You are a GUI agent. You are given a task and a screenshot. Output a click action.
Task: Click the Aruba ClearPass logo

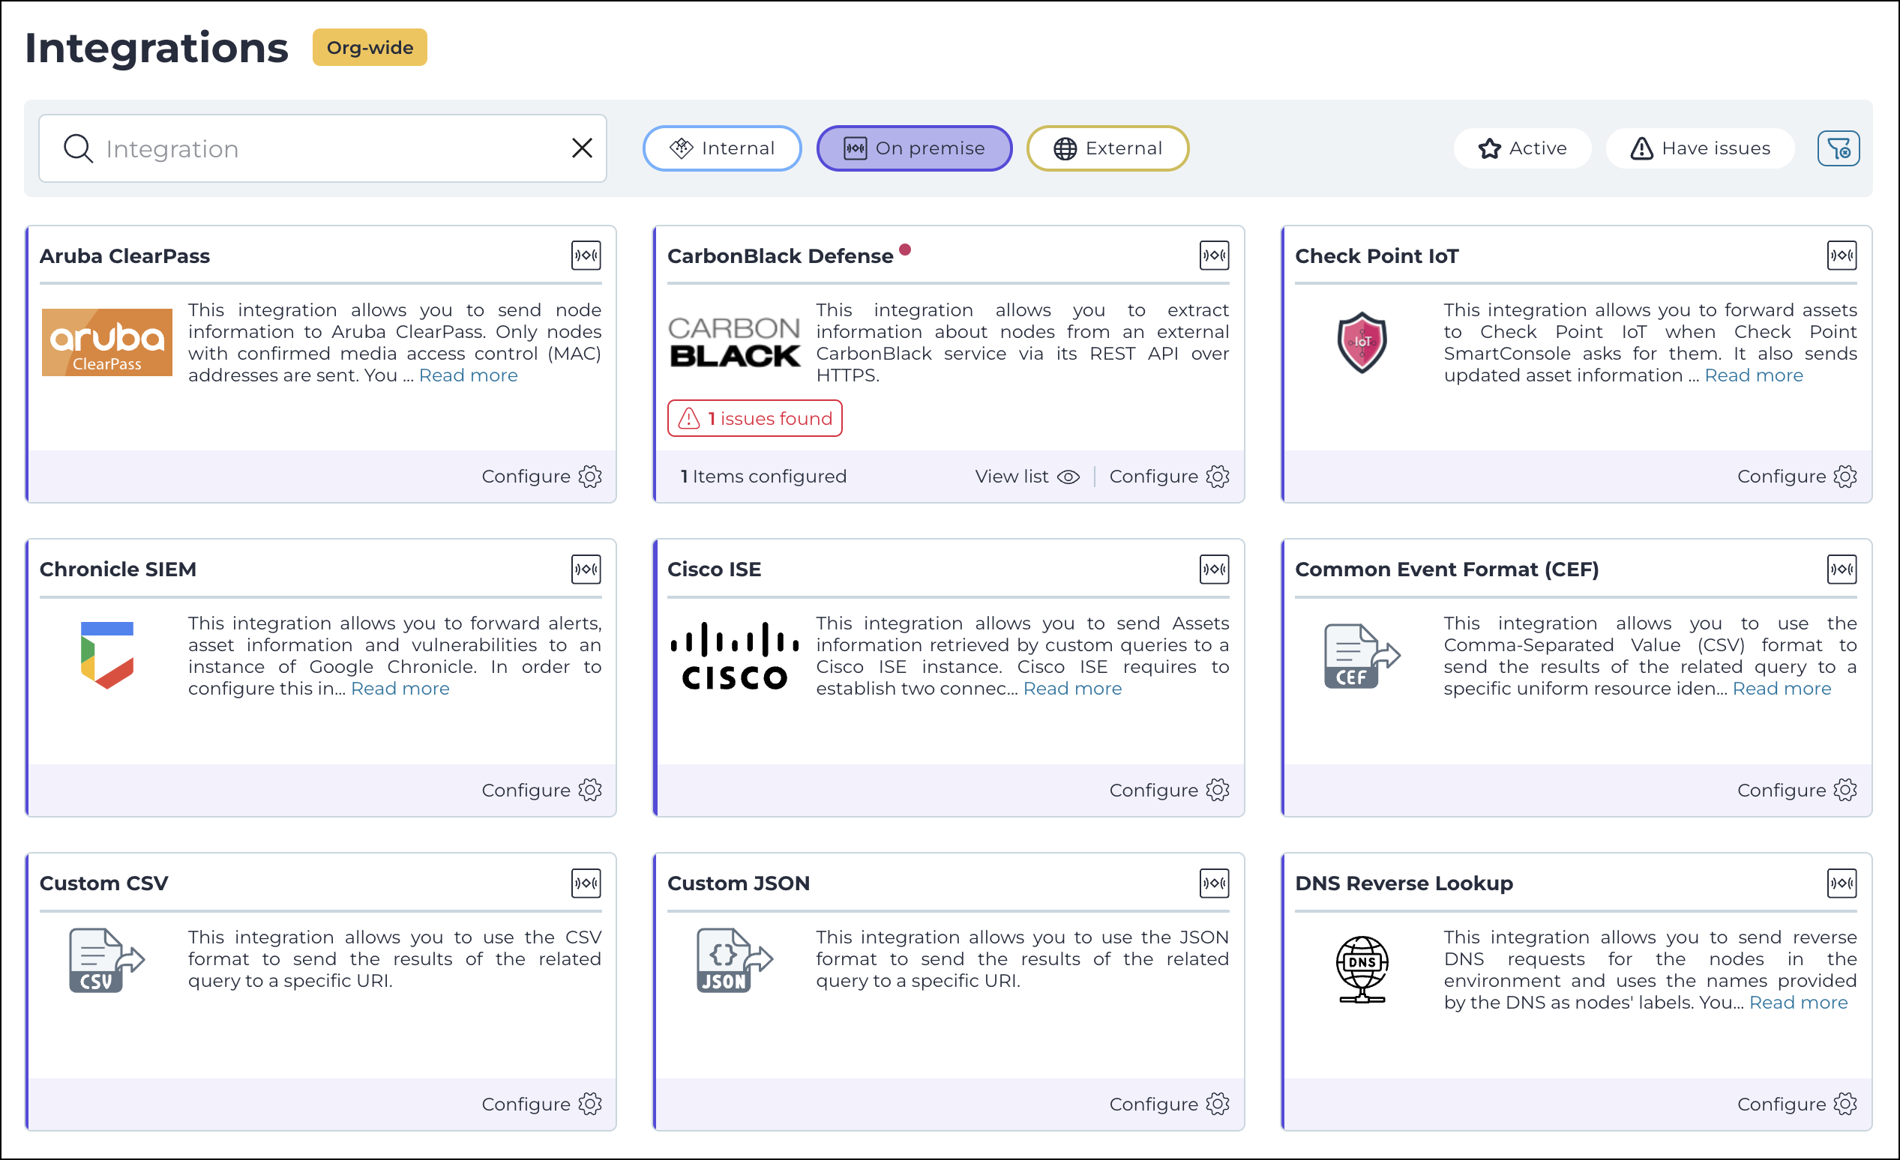[107, 342]
